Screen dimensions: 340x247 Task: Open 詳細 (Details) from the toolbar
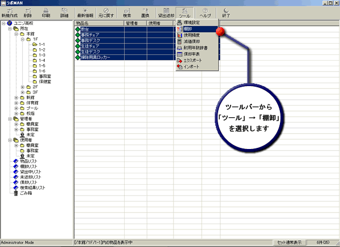tap(64, 13)
